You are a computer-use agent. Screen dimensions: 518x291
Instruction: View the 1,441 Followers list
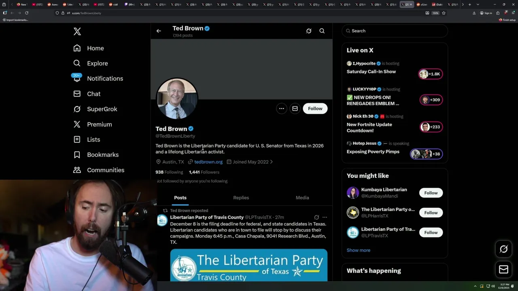204,172
